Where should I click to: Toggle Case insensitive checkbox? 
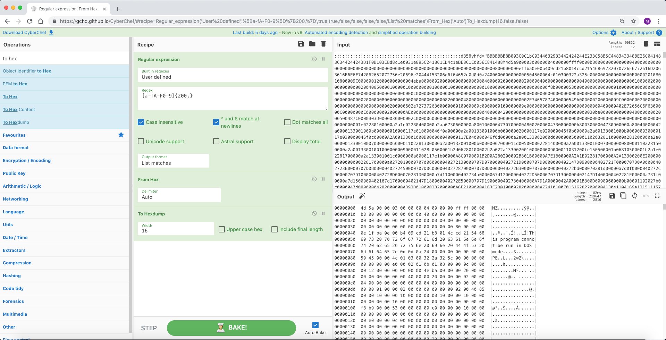pyautogui.click(x=141, y=122)
